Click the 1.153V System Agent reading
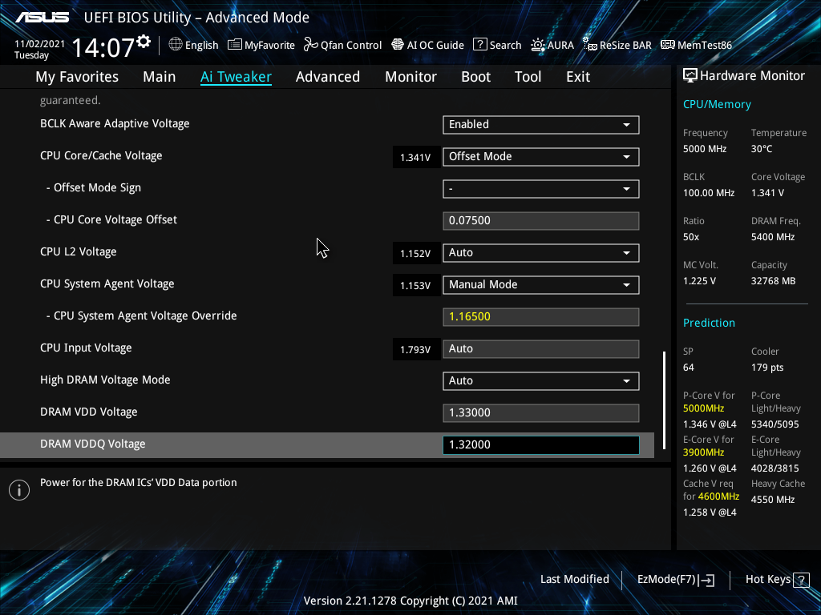821x615 pixels. 415,286
